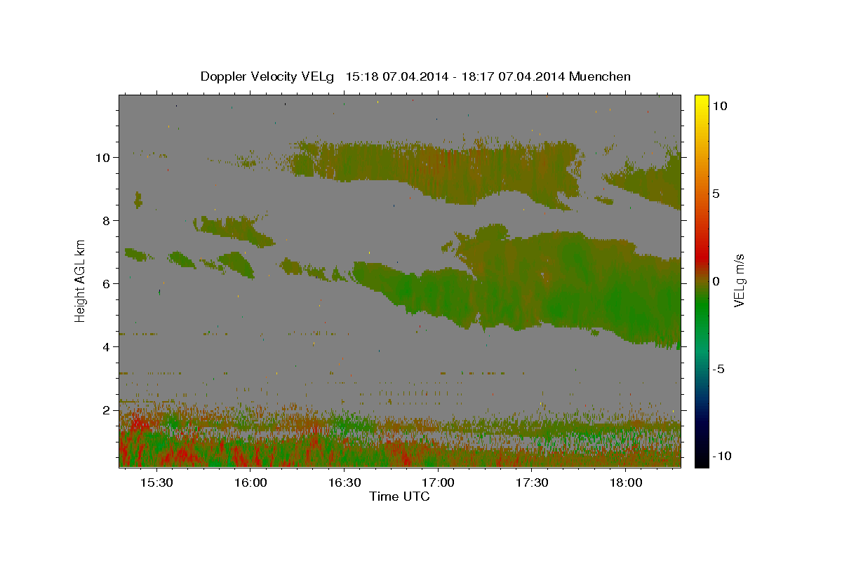The width and height of the screenshot is (842, 561).
Task: Click the 18:00 time tick label
Action: coord(626,483)
